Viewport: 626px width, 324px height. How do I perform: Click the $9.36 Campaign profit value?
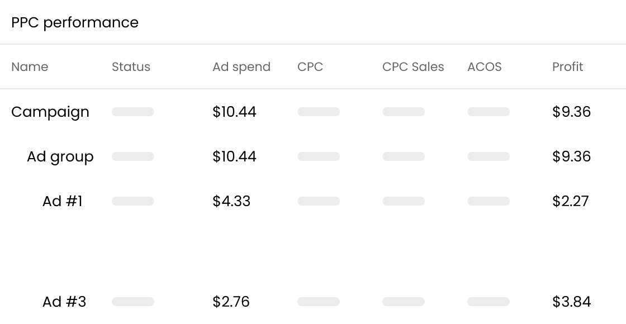(571, 112)
